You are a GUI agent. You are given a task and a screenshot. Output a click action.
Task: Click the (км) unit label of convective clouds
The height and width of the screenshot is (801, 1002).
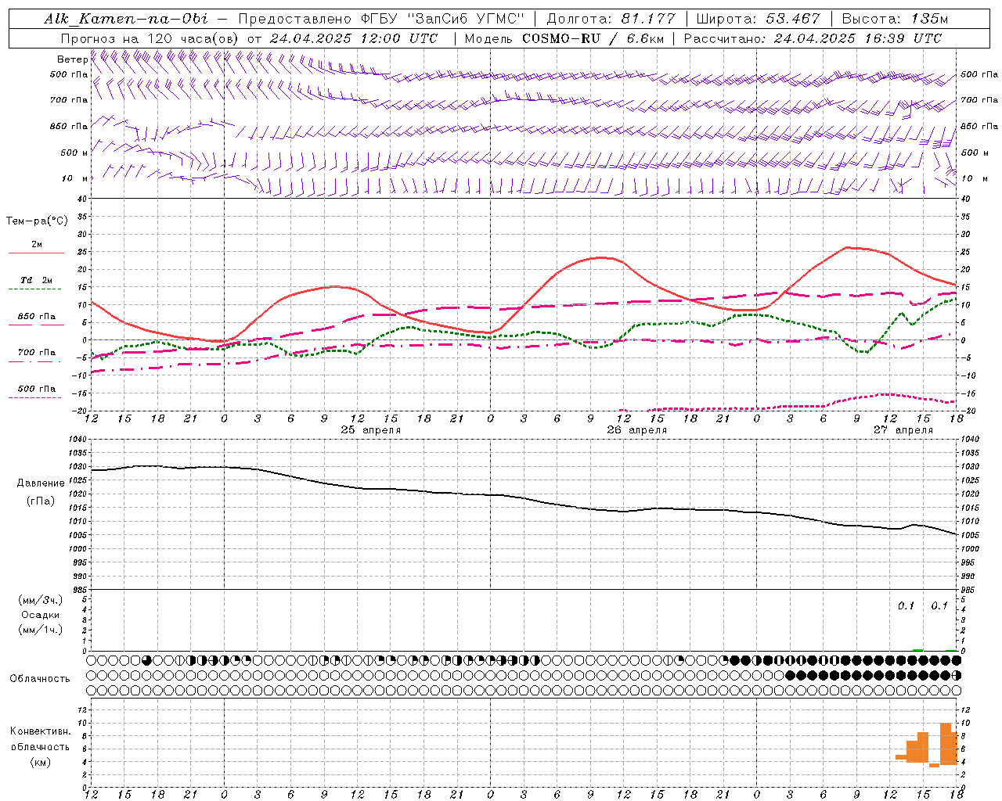(40, 762)
